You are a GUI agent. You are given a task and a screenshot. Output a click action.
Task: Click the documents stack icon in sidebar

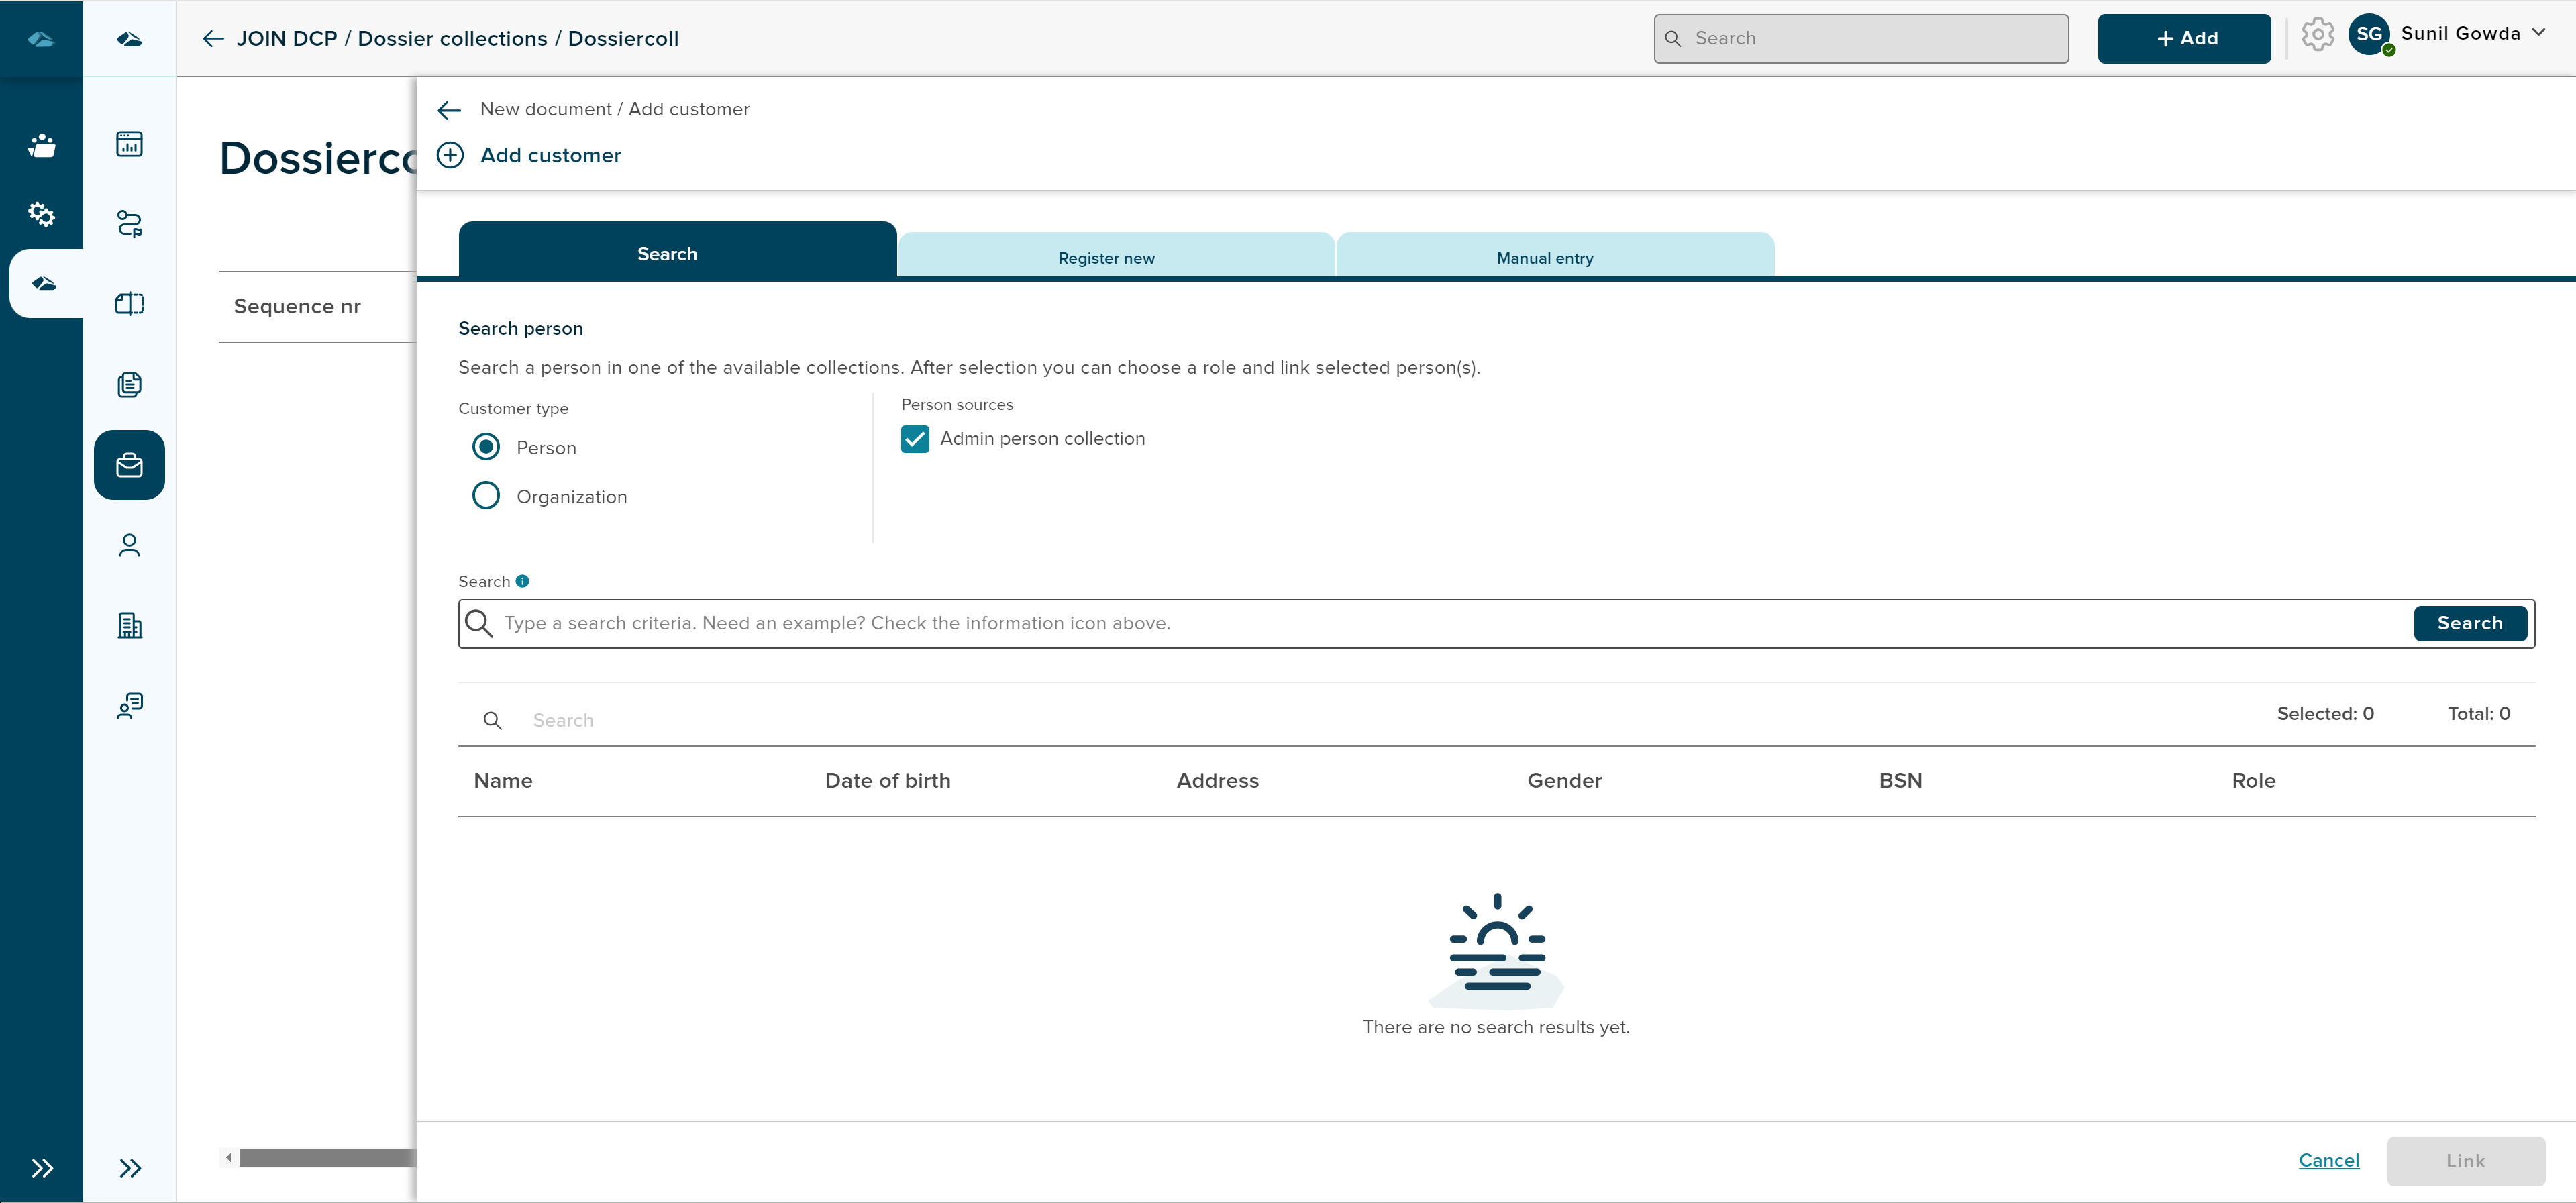coord(129,384)
